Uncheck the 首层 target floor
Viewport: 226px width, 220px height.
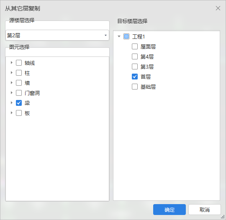click(x=135, y=77)
